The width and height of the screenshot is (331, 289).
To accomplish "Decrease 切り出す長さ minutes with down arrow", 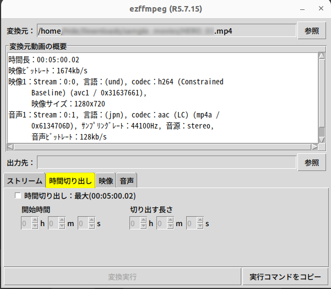I will 170,226.
